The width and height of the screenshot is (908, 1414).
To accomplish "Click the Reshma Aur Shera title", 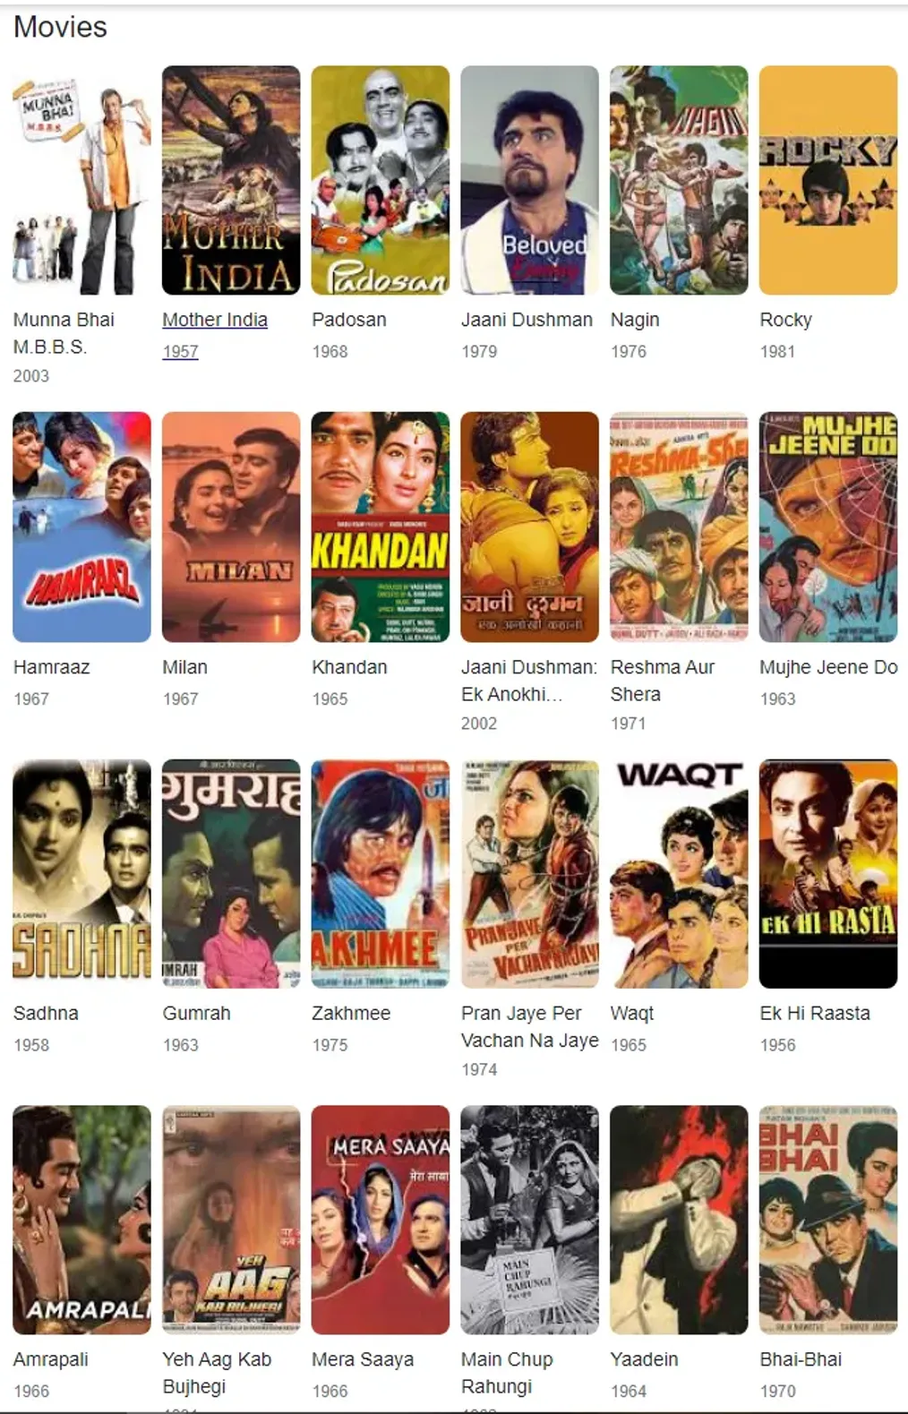I will pos(662,681).
